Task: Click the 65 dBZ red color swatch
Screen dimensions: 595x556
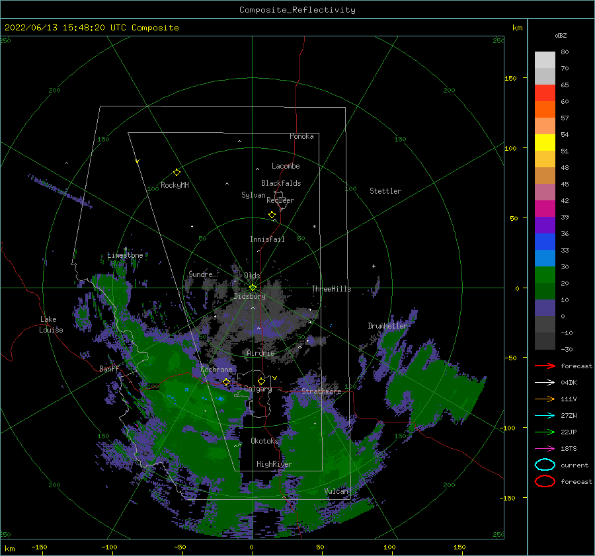Action: click(x=545, y=93)
